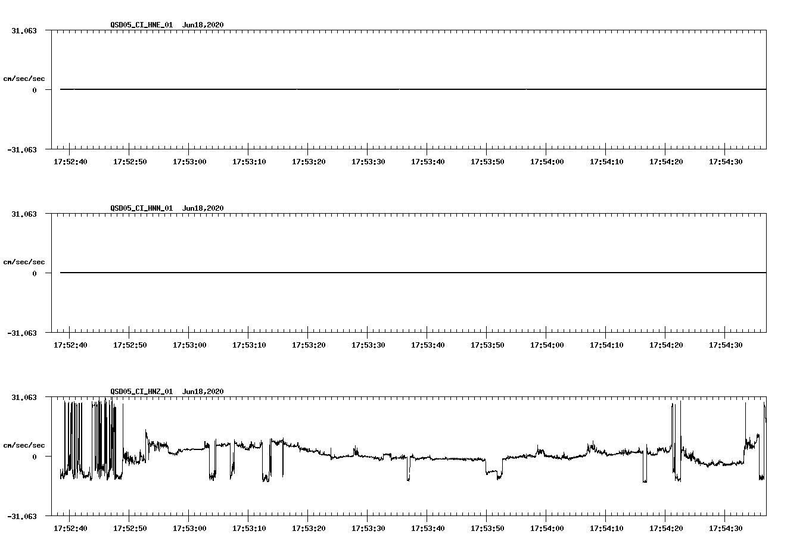This screenshot has width=809, height=550.
Task: Click the 0 axis value on HNZ chart
Action: (35, 457)
